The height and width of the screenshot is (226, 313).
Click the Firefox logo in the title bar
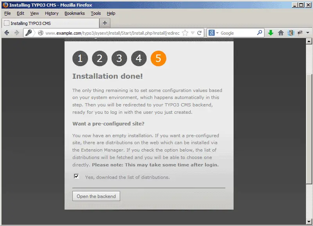pyautogui.click(x=5, y=5)
